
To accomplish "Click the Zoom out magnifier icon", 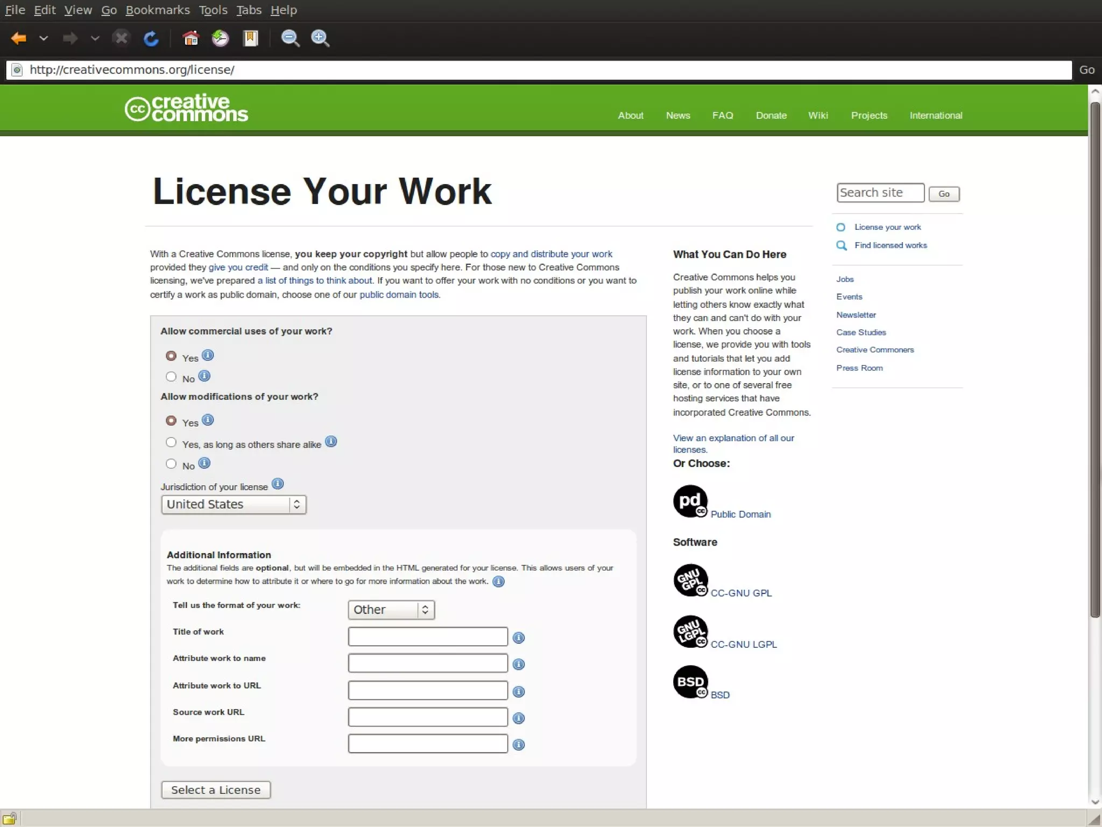I will point(290,38).
